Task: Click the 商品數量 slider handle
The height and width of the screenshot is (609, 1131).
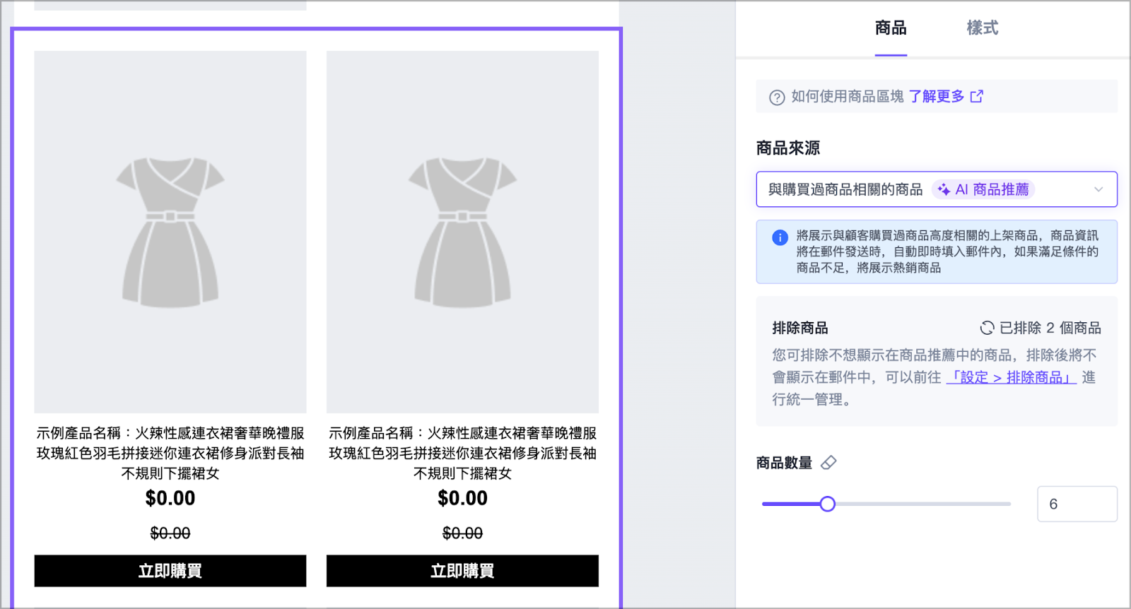Action: [x=827, y=504]
